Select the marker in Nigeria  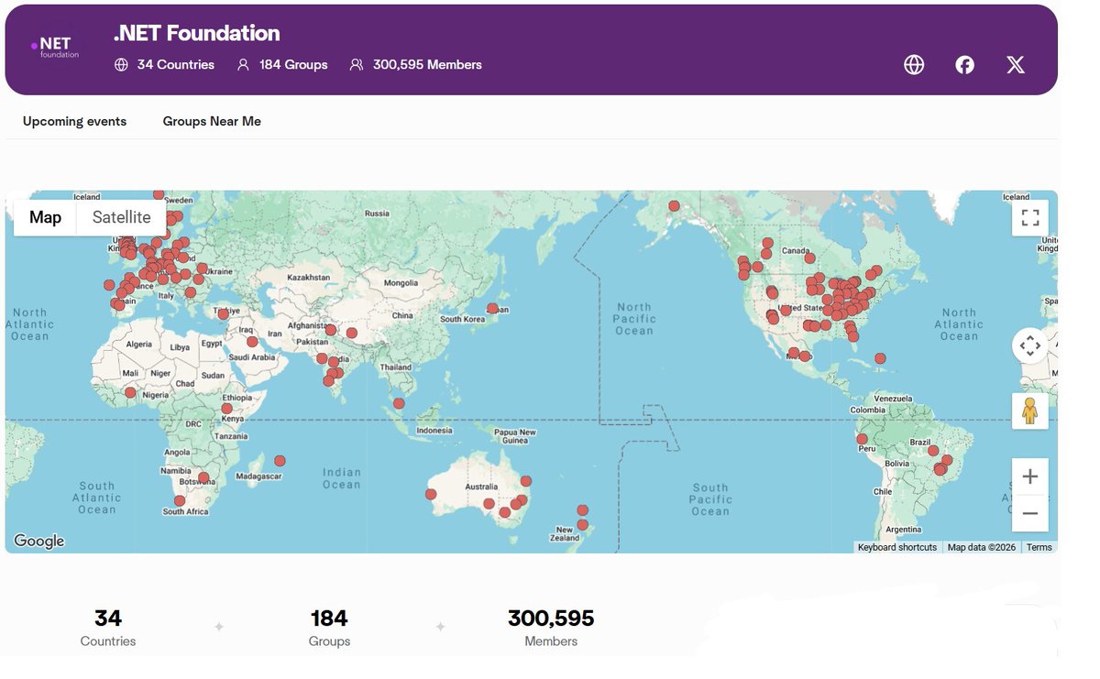pyautogui.click(x=130, y=392)
